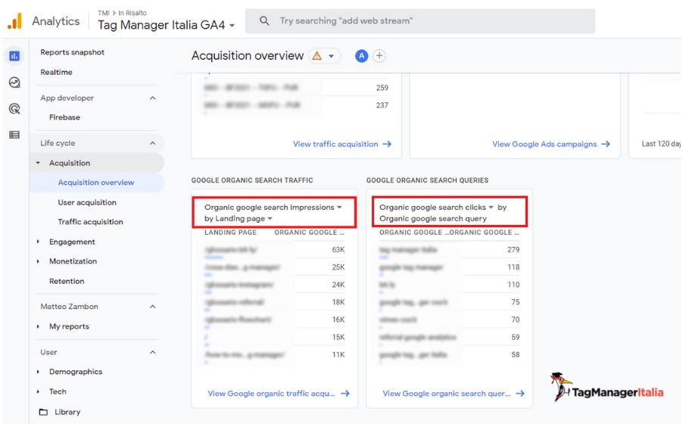Collapse the Matteo Zambon section
Screen dimensions: 683x424
click(152, 307)
